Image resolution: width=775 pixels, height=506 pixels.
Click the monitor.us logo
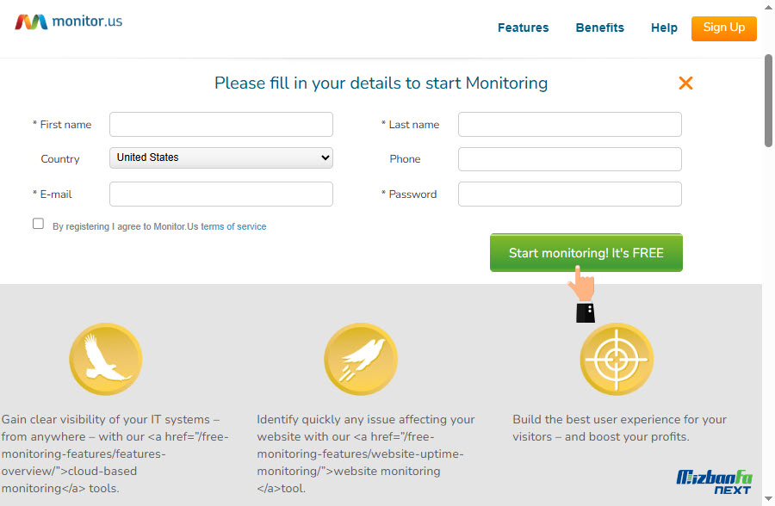click(x=69, y=22)
